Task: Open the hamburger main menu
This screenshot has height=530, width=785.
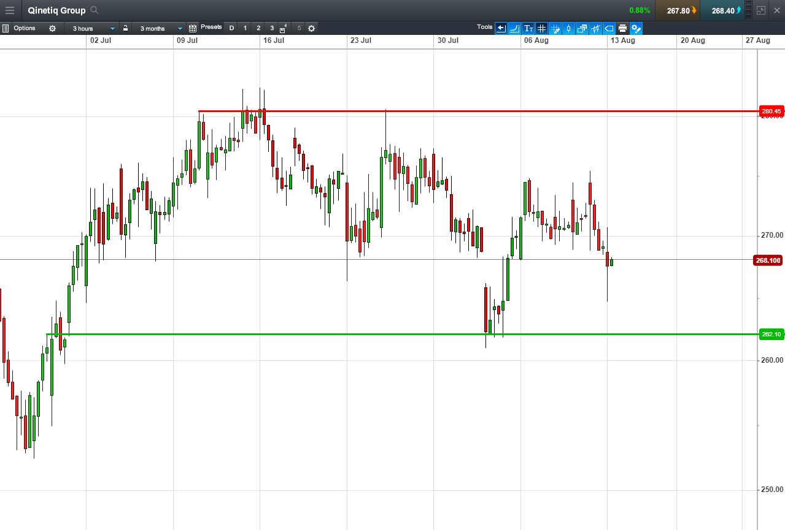Action: (10, 10)
